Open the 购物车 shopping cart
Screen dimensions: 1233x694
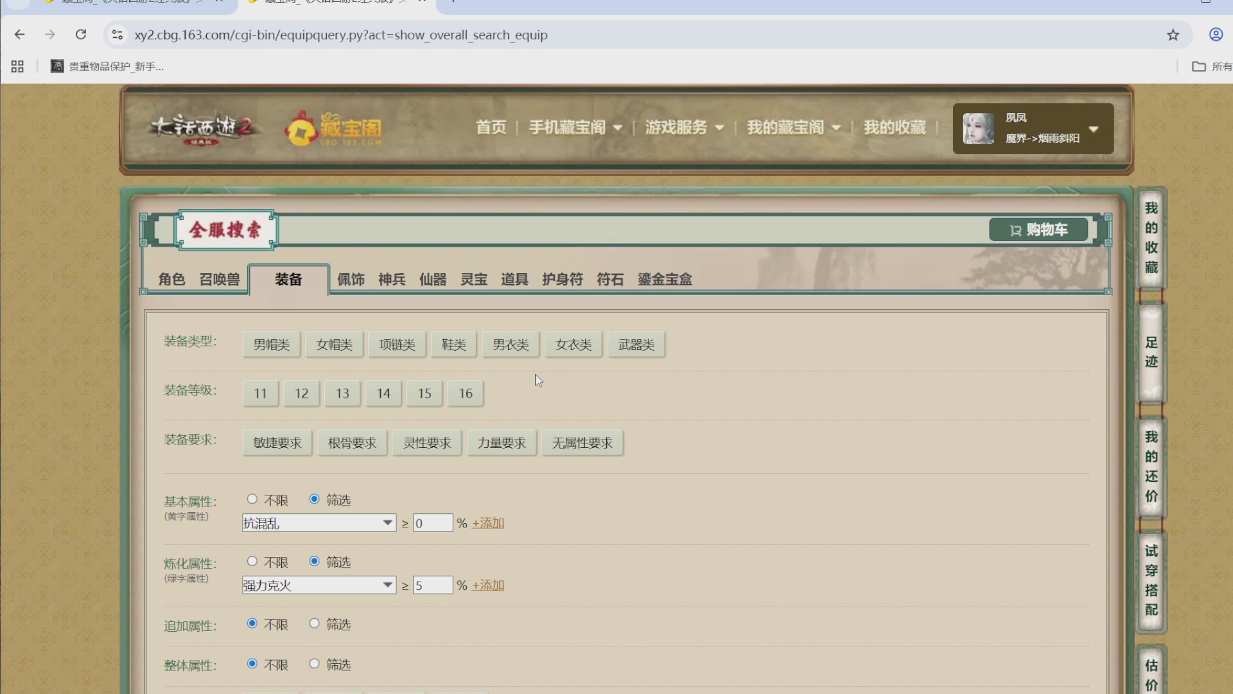coord(1038,229)
